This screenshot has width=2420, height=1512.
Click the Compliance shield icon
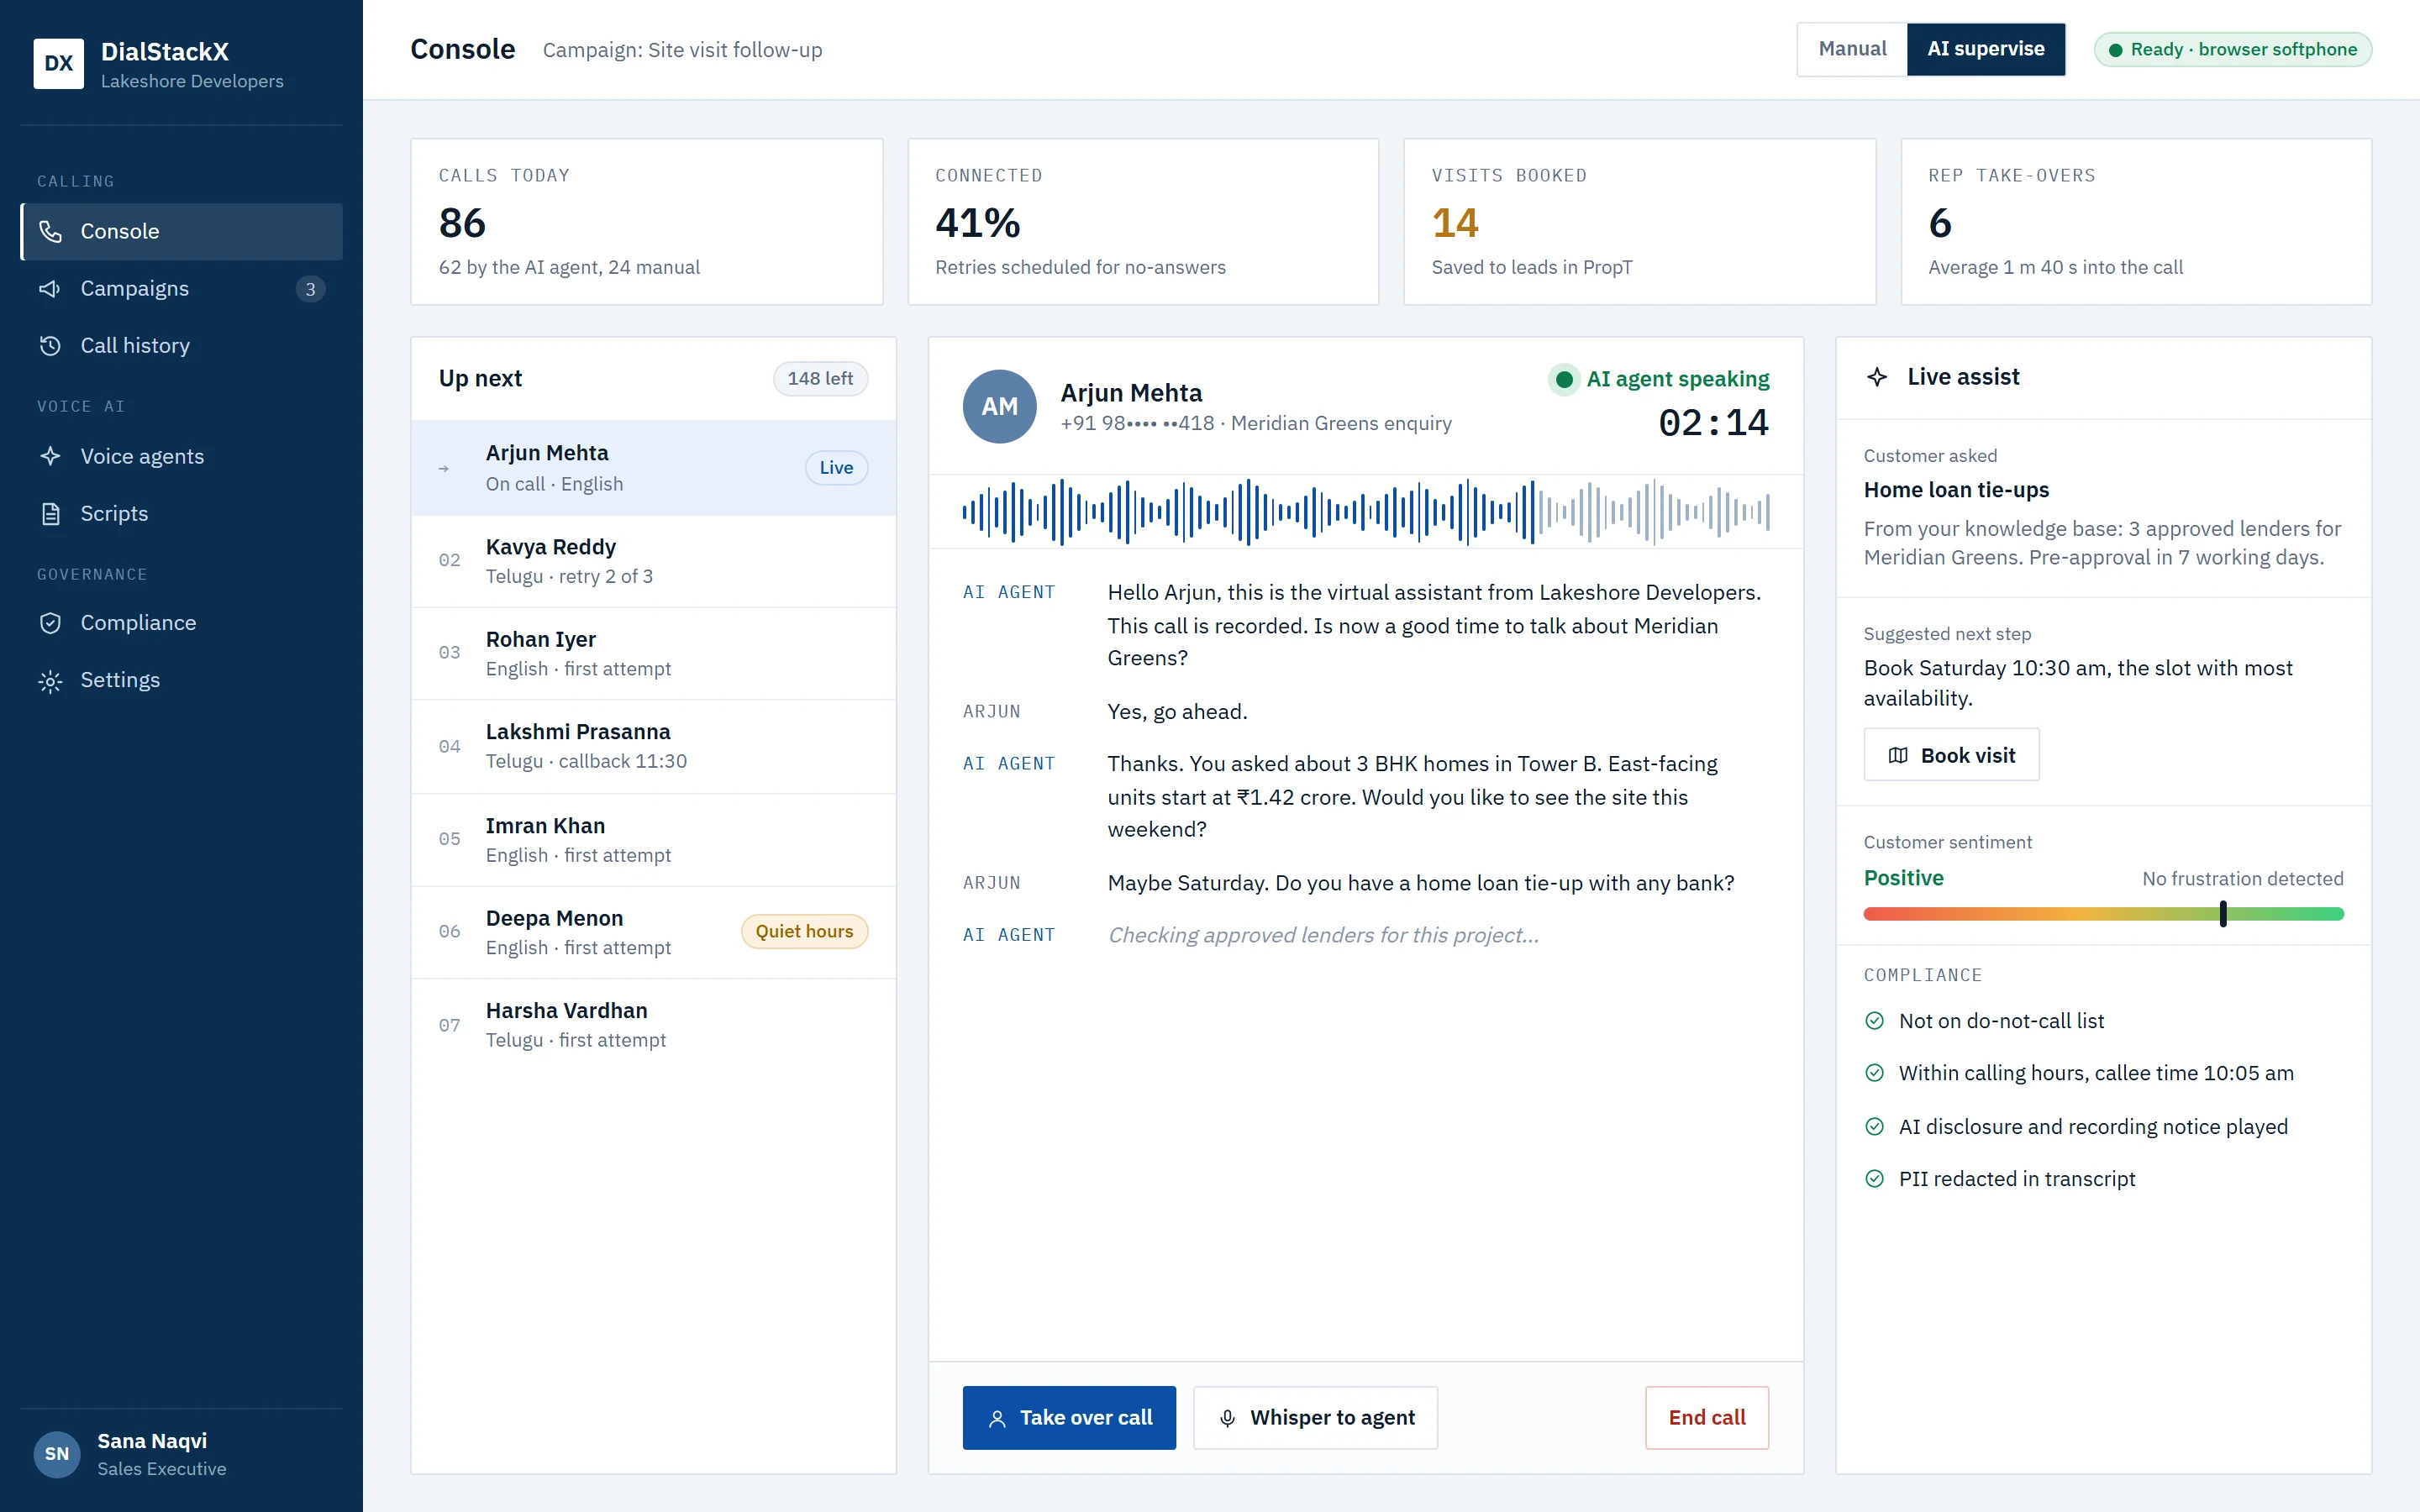tap(50, 623)
